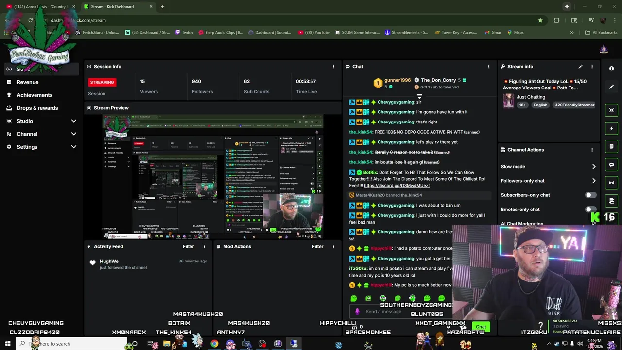This screenshot has height=350, width=622.
Task: Open Windows Start menu
Action: pyautogui.click(x=7, y=344)
